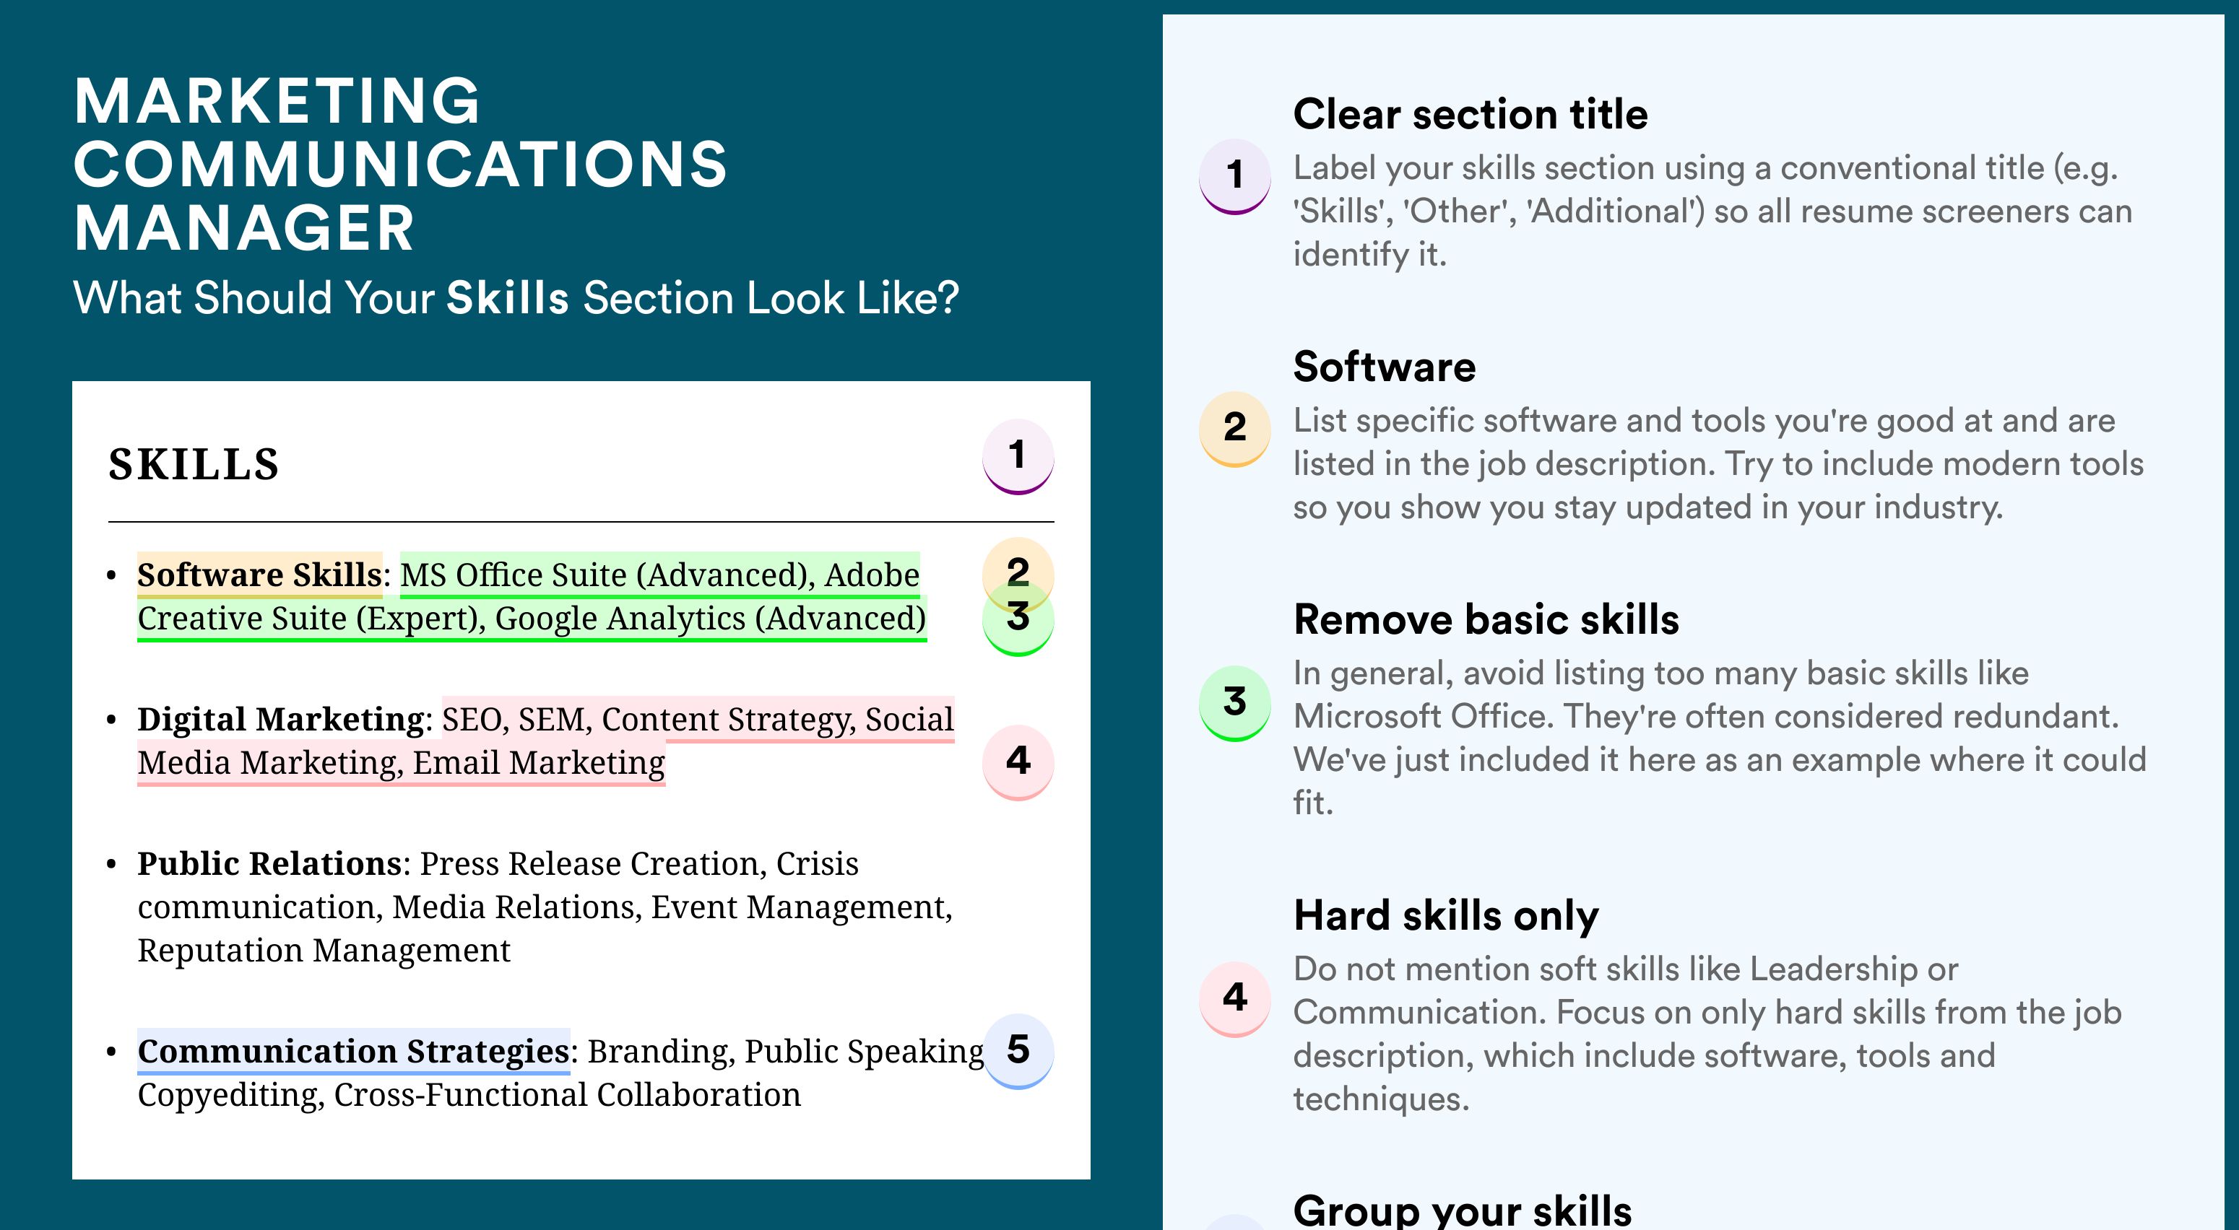2239x1230 pixels.
Task: Click blue badge 5 beside Communication Strategies
Action: click(x=1018, y=1050)
